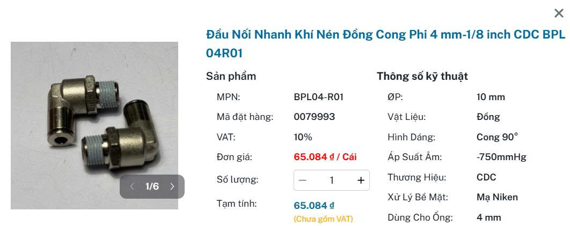Click the fitting product photo

pos(94,125)
